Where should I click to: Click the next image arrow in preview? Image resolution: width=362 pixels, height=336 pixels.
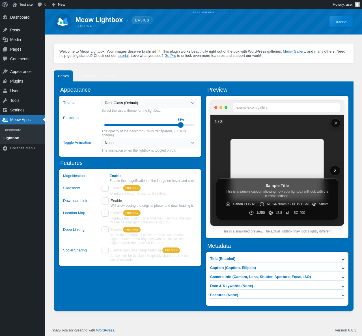coord(335,170)
